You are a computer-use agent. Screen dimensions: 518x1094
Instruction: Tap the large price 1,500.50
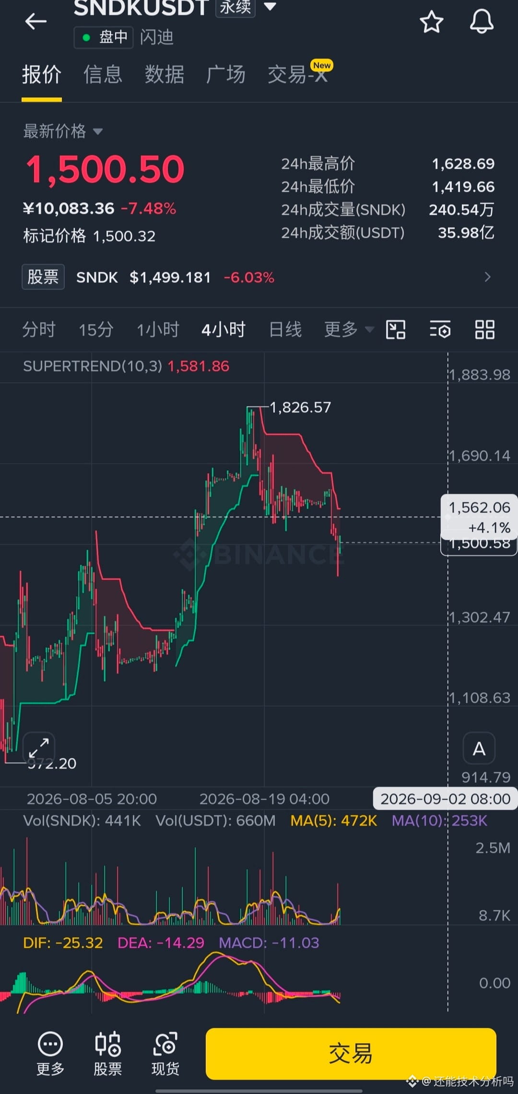(x=105, y=169)
